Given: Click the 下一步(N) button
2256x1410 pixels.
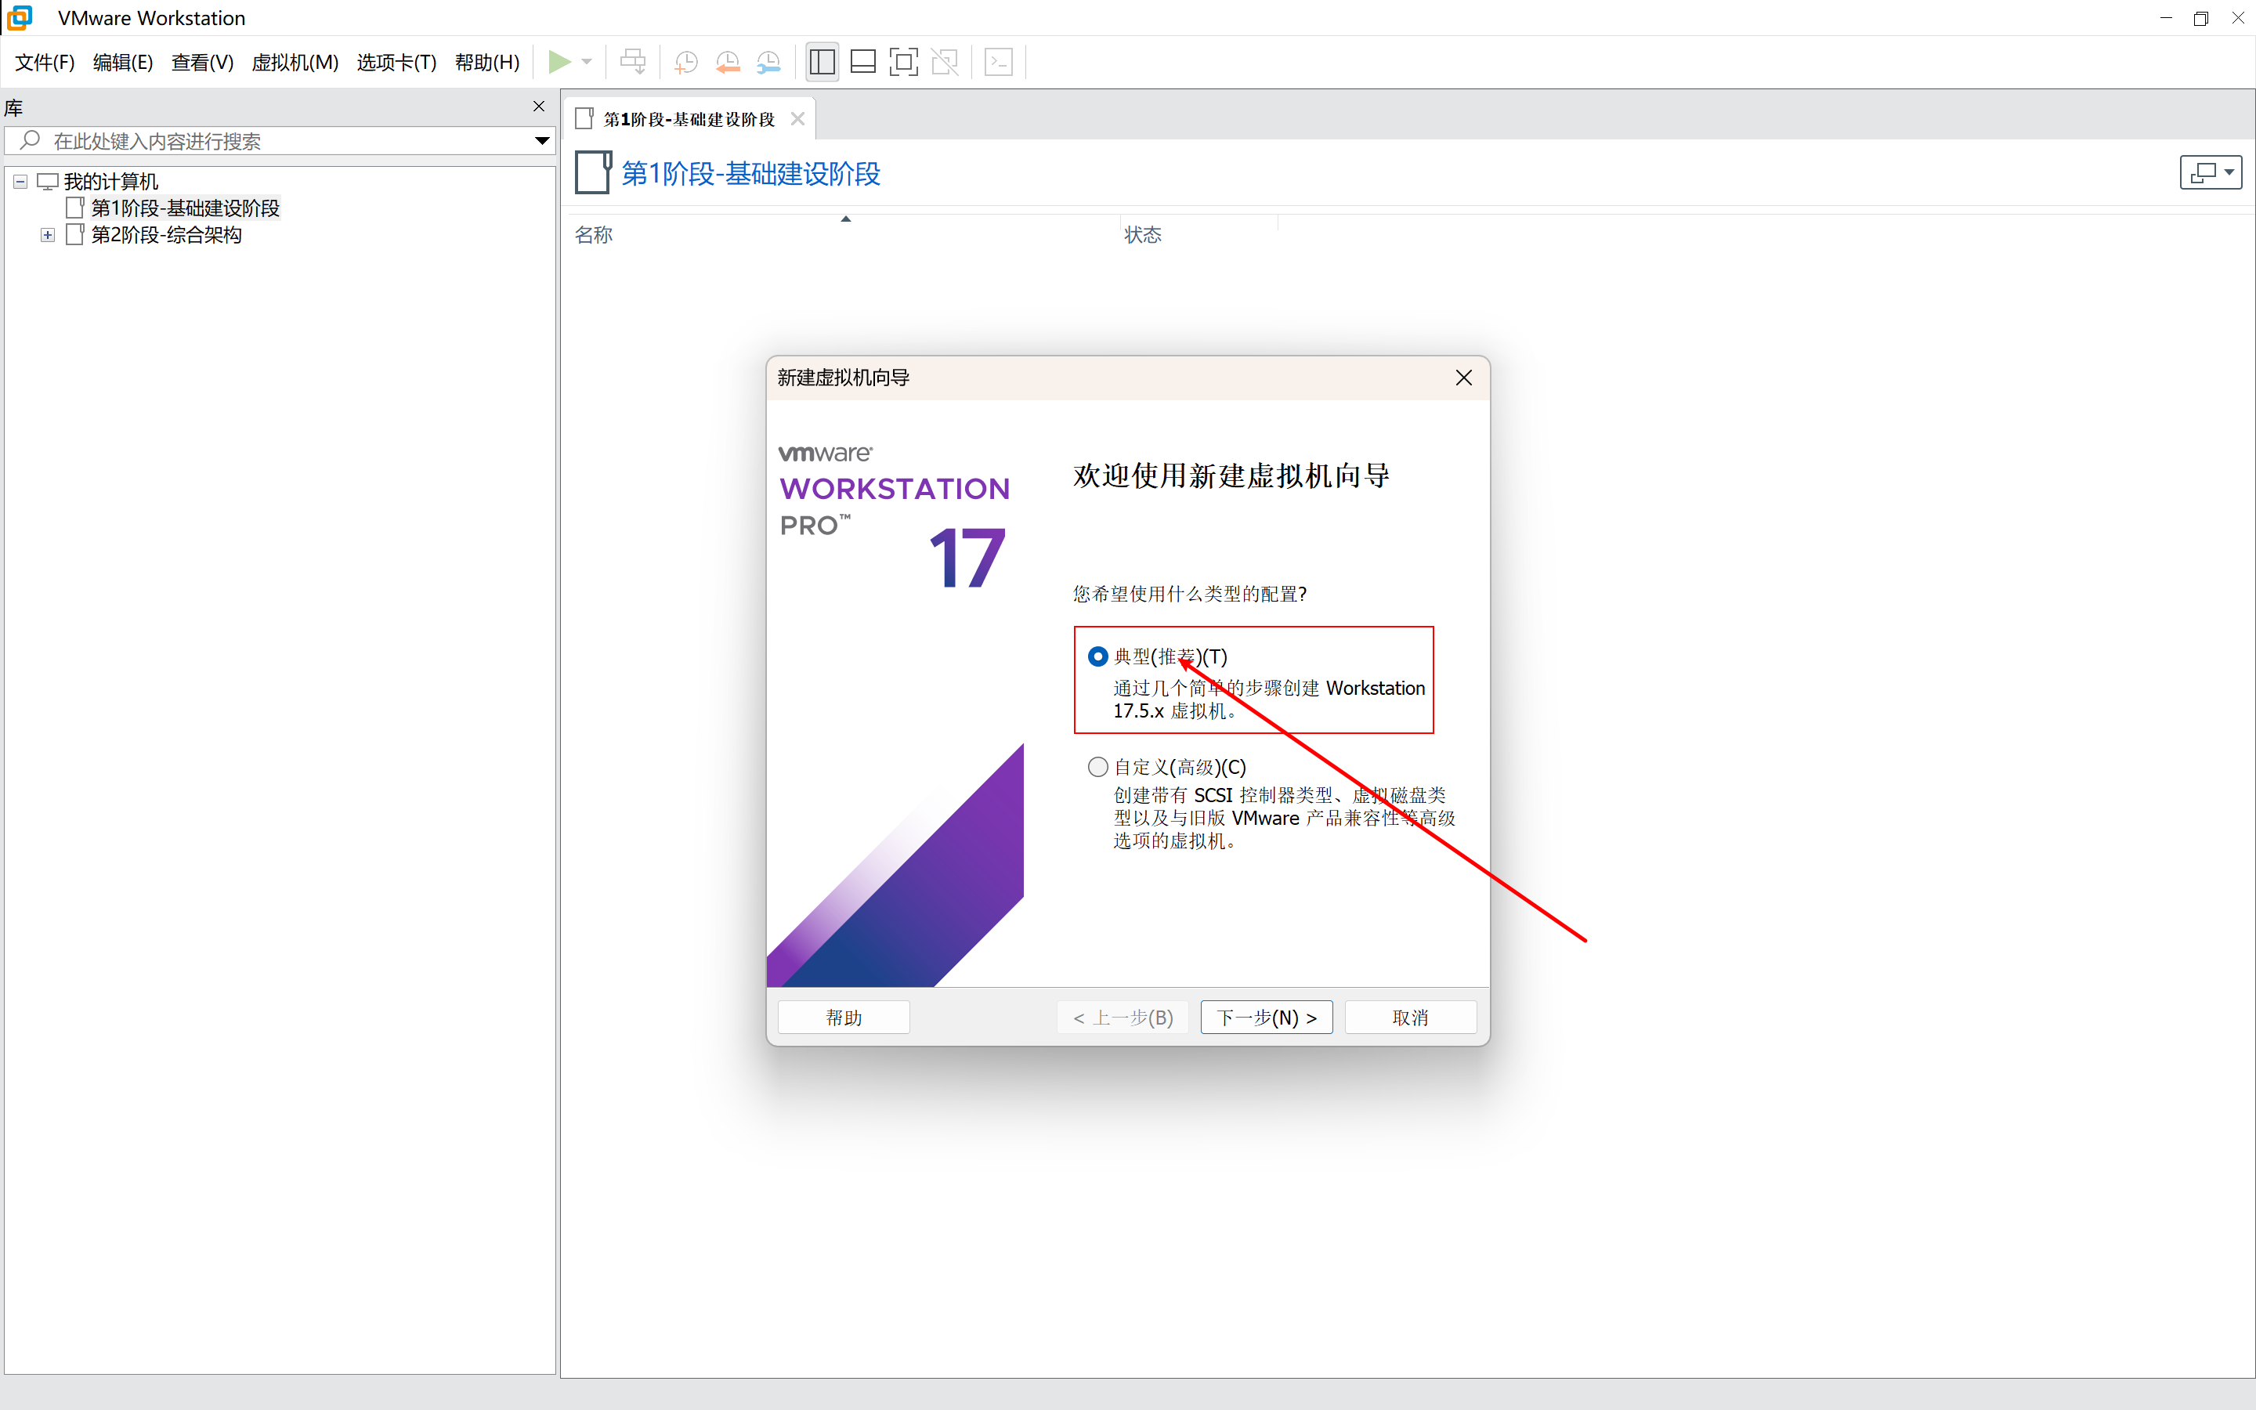Looking at the screenshot, I should 1266,1018.
